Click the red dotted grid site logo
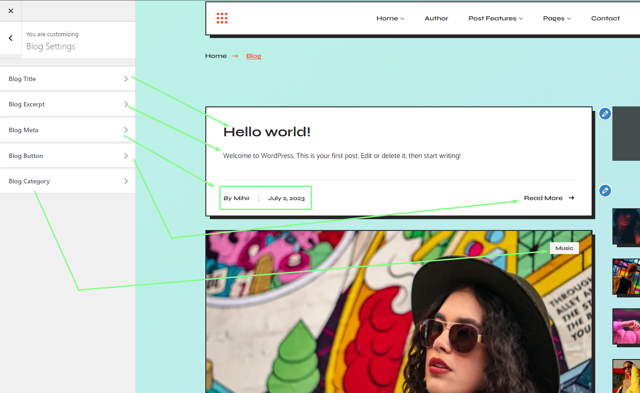Viewport: 640px width, 393px height. [x=222, y=18]
